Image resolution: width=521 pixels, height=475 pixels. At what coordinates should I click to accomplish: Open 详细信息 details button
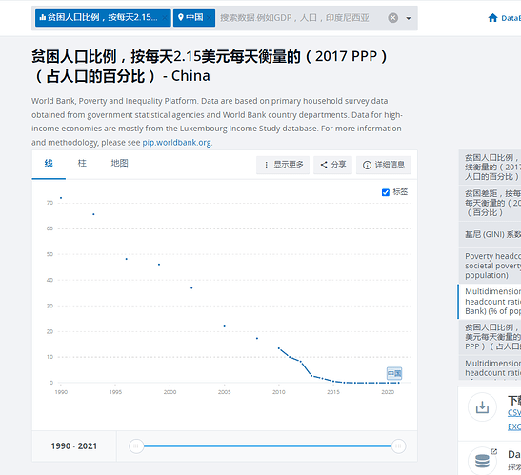click(x=384, y=165)
